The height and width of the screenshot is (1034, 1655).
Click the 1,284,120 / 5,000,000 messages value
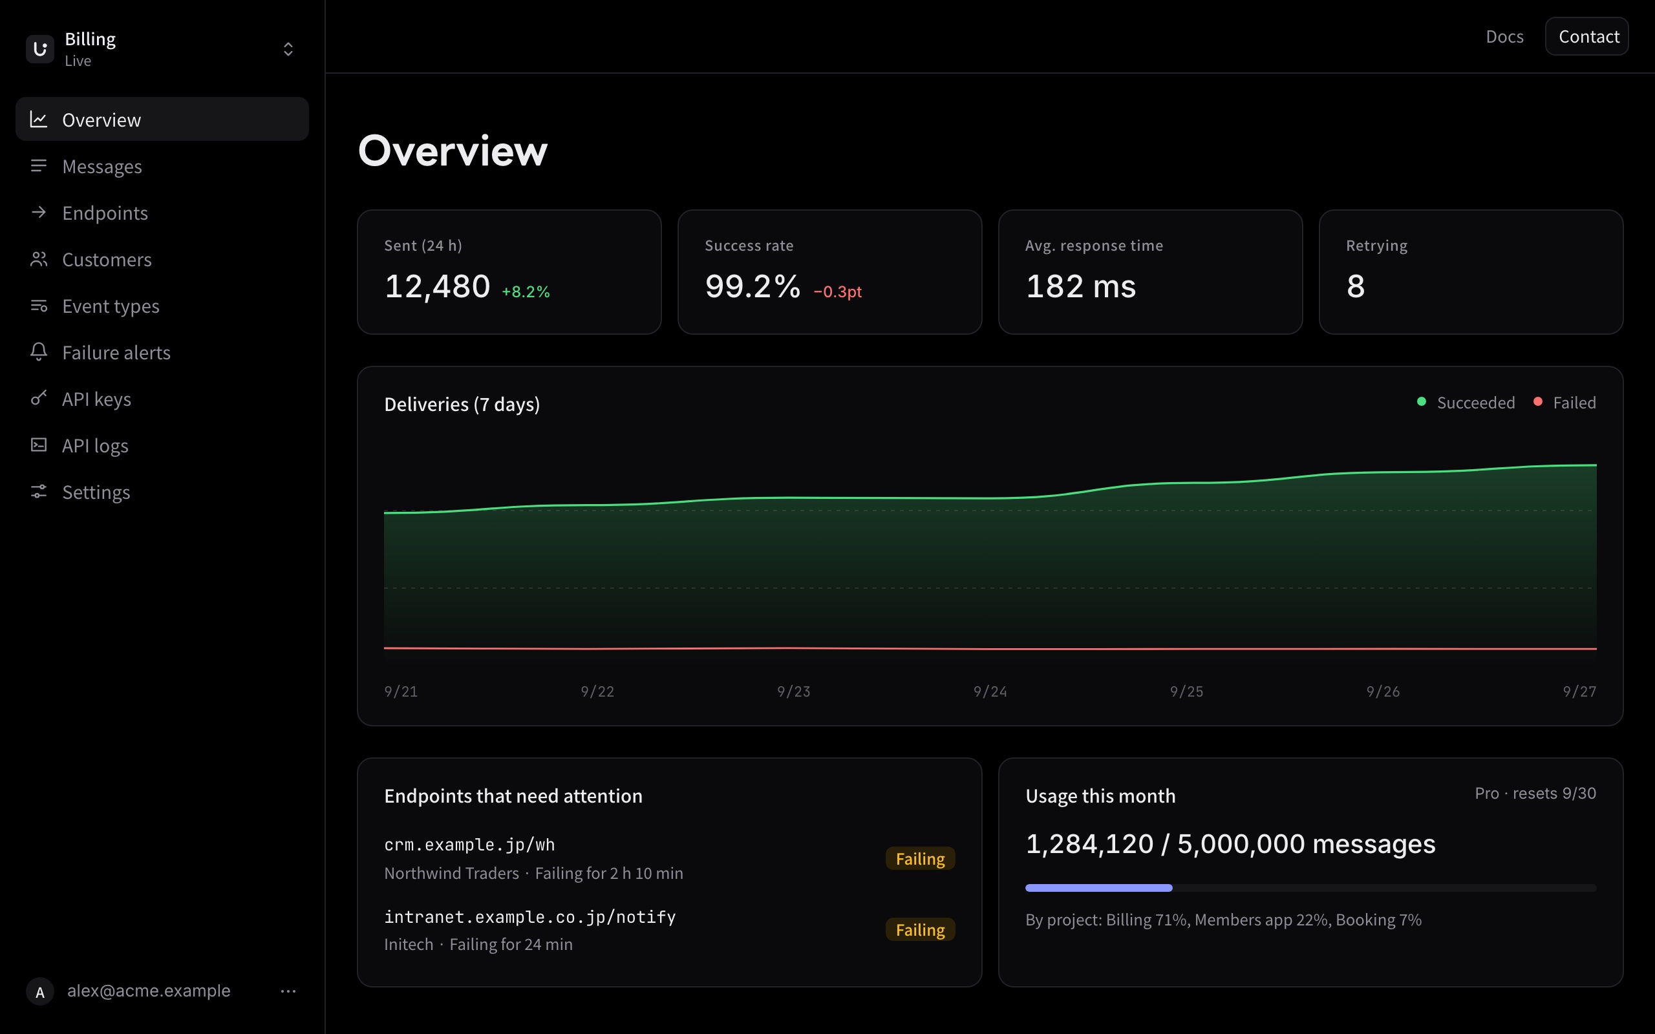coord(1230,844)
